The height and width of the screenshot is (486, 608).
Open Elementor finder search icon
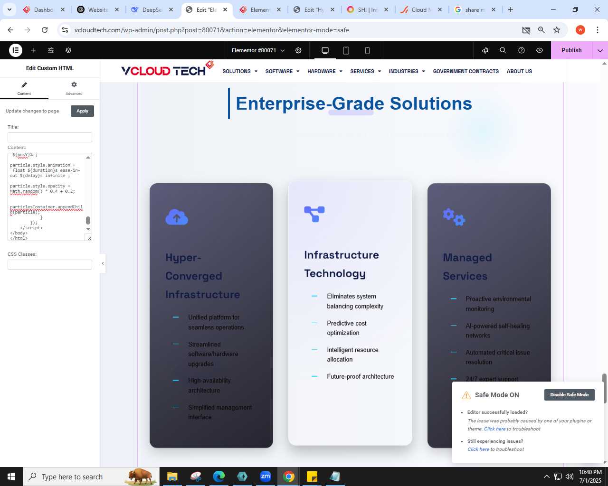503,50
